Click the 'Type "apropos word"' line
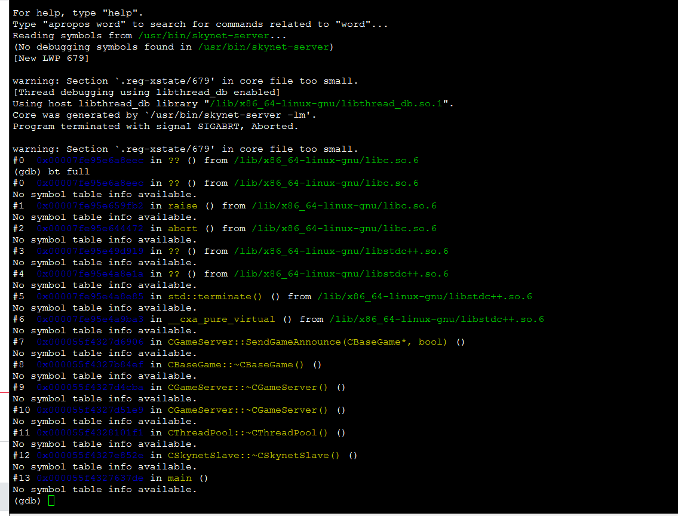The width and height of the screenshot is (678, 516). pos(200,24)
